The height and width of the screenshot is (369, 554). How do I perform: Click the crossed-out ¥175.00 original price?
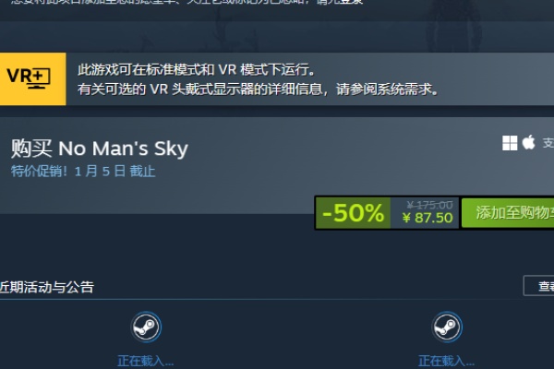429,205
